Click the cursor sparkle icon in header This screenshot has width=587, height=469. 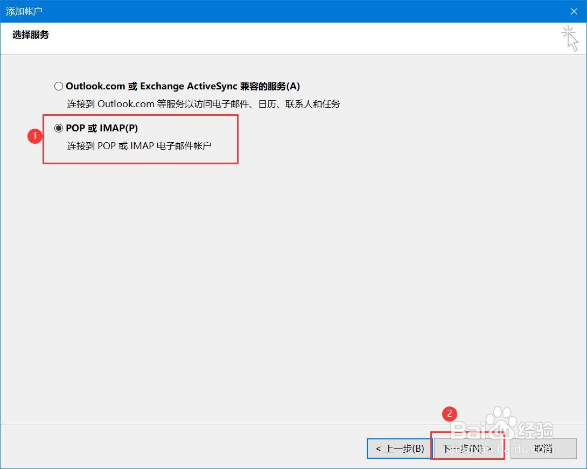[570, 38]
